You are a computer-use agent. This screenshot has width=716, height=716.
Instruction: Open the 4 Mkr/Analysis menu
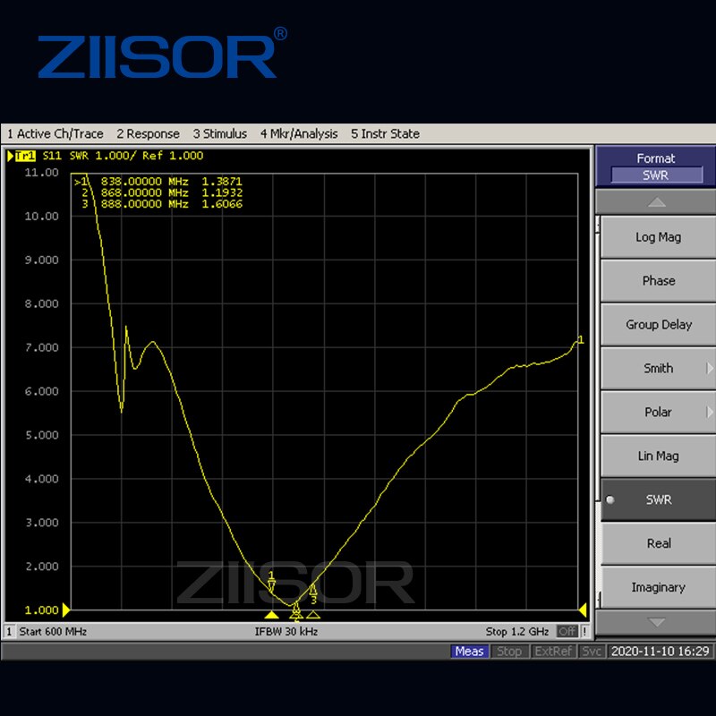coord(299,133)
